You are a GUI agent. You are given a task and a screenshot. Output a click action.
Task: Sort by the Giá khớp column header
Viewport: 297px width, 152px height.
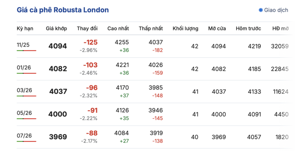coord(56,29)
